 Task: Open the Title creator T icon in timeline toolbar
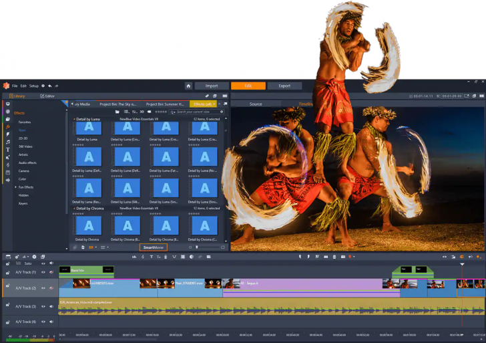click(x=152, y=257)
